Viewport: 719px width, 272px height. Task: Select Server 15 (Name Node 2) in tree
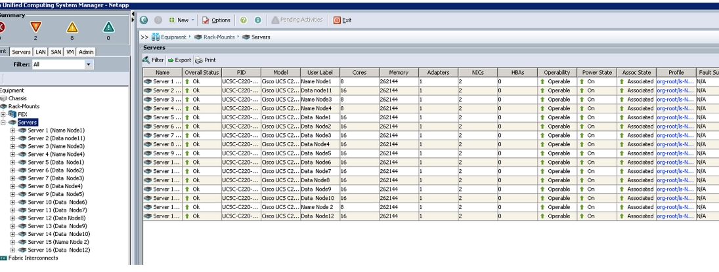coord(58,242)
